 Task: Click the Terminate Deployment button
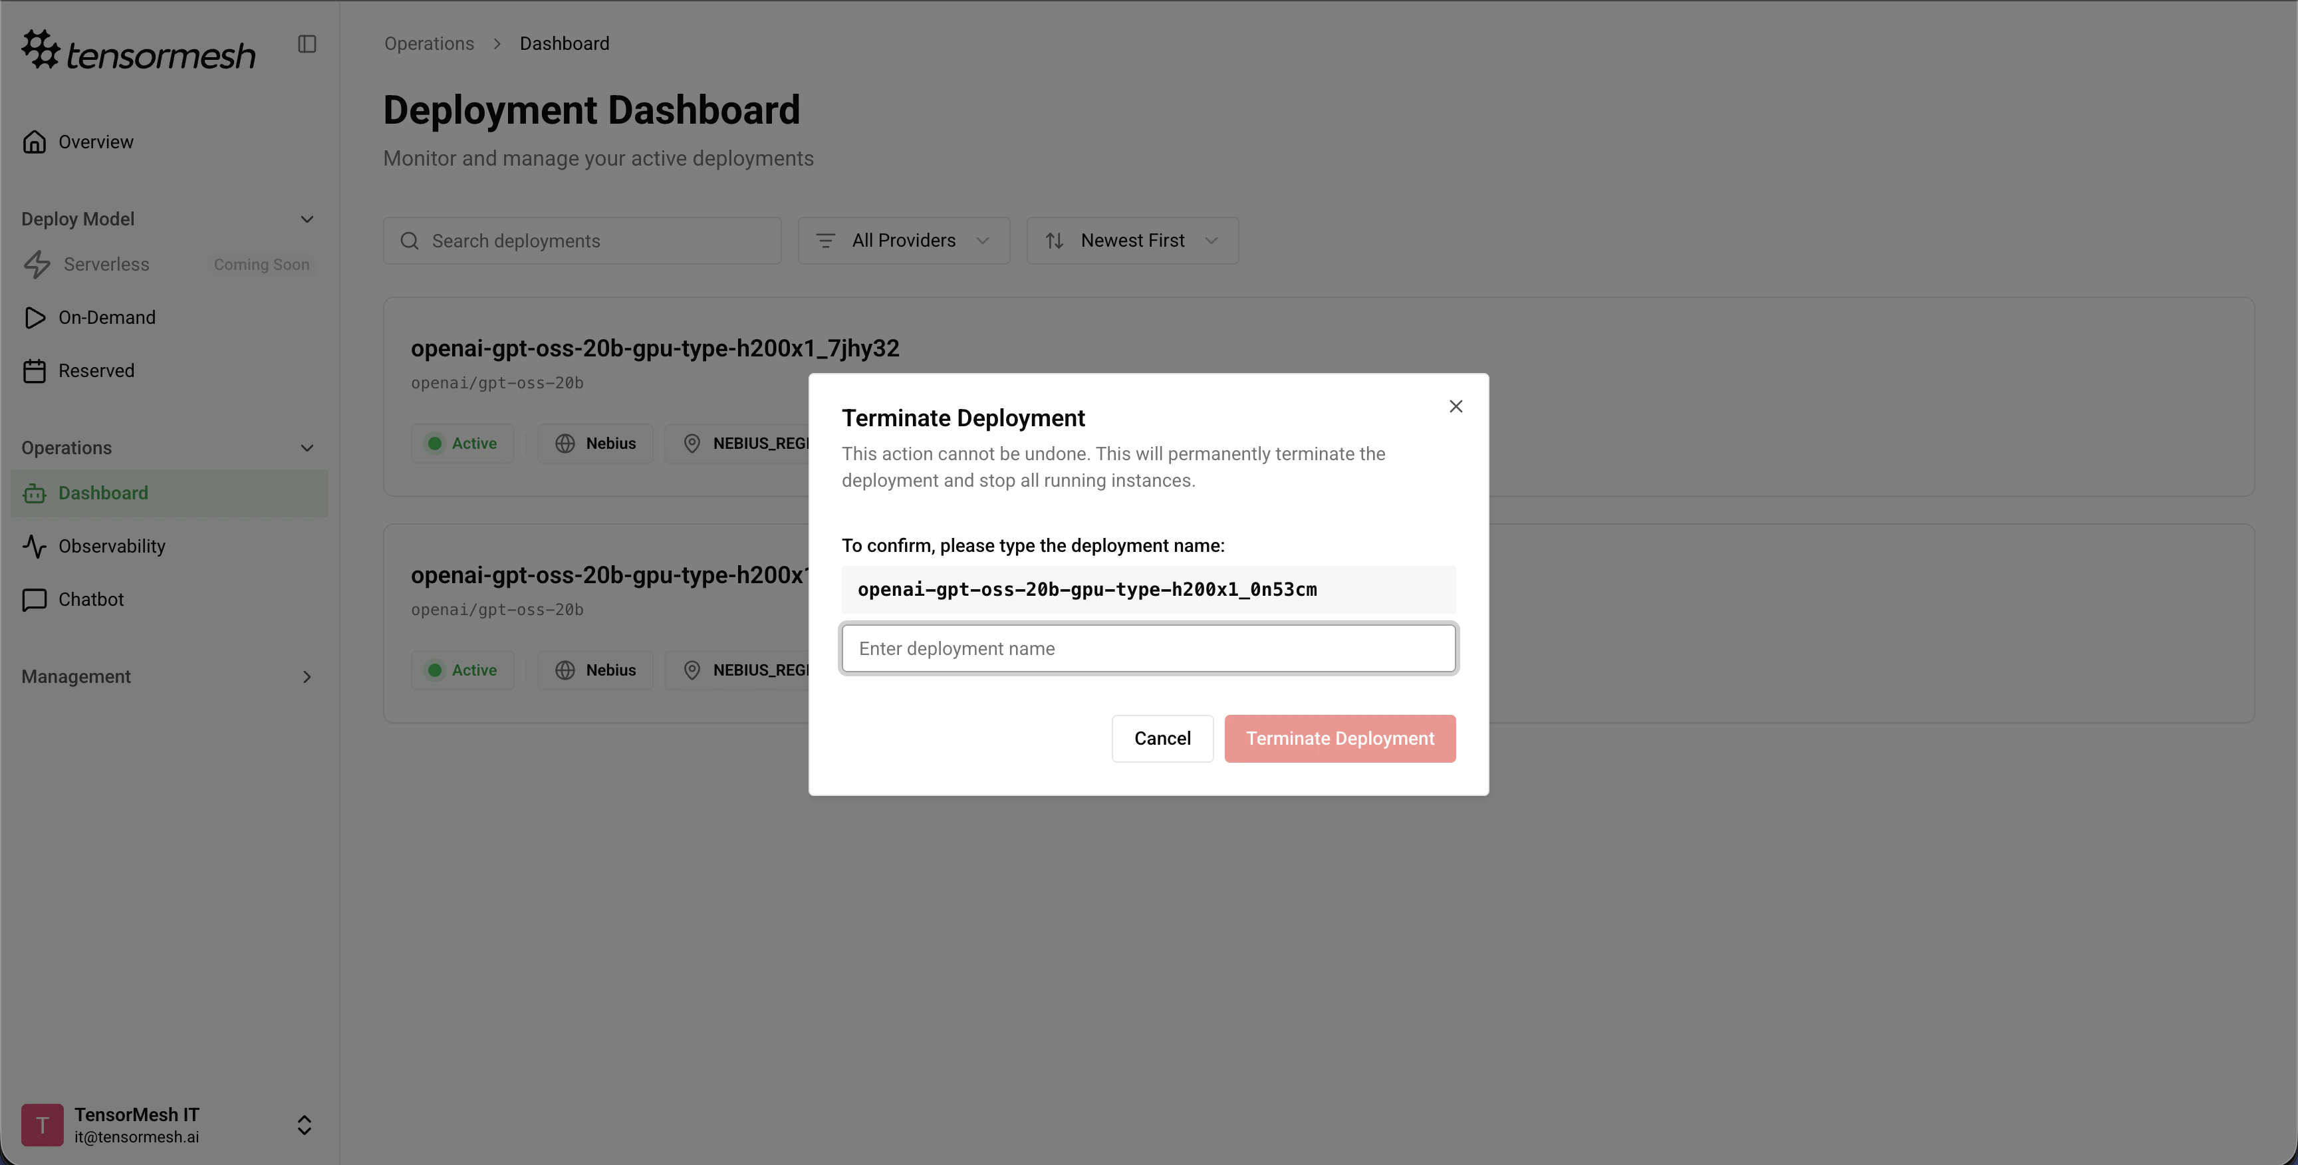[x=1339, y=739]
